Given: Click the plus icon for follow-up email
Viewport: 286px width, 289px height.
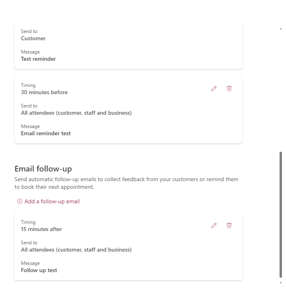Looking at the screenshot, I should (20, 201).
